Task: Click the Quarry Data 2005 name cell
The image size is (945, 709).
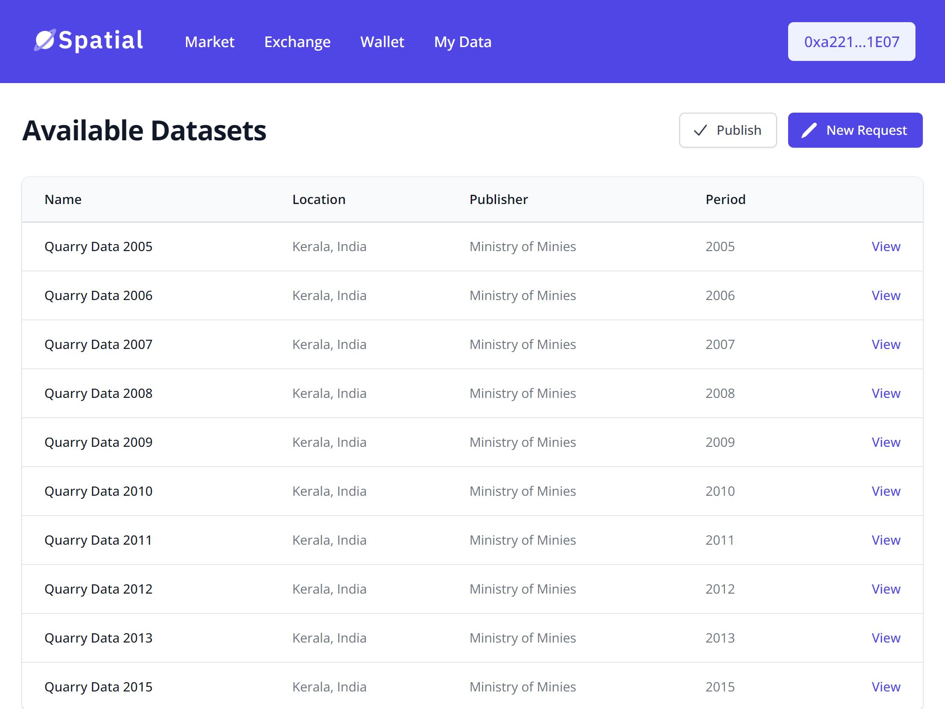Action: point(98,246)
